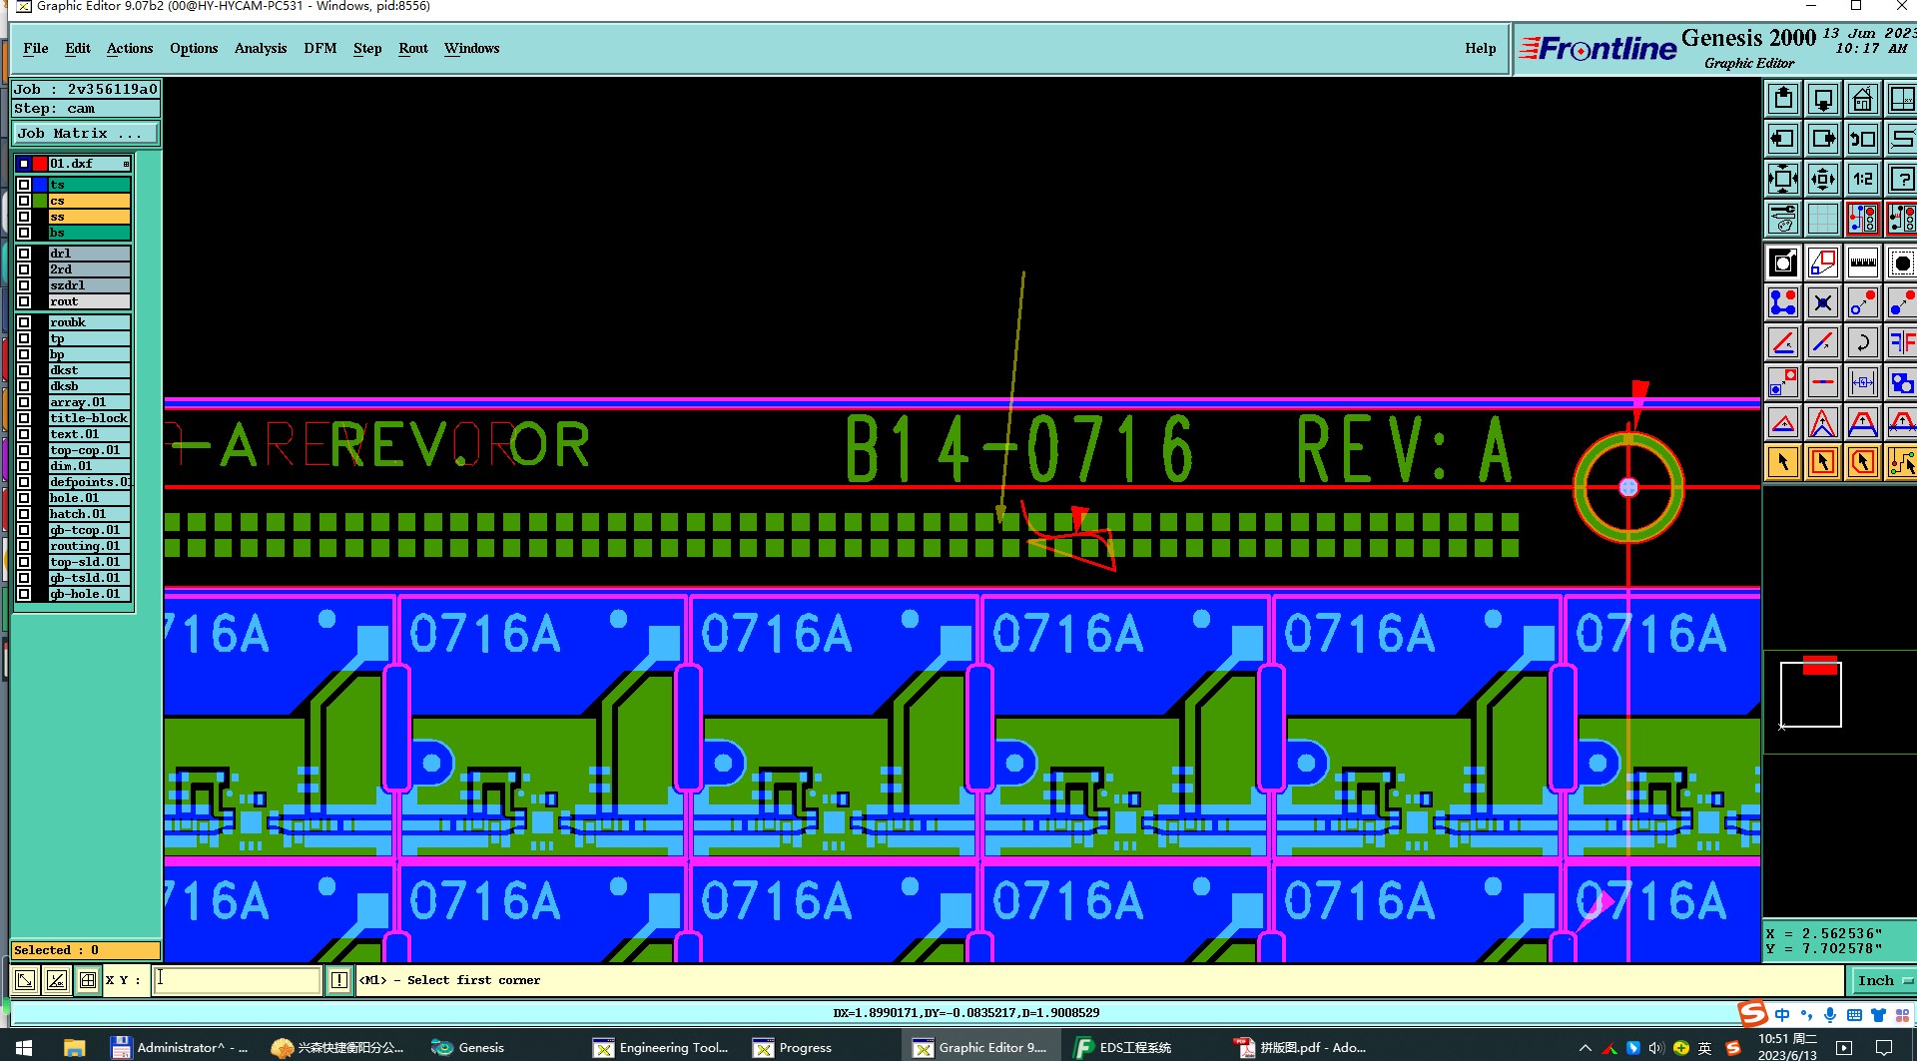Select the red and blue squares area icon

point(1823,264)
